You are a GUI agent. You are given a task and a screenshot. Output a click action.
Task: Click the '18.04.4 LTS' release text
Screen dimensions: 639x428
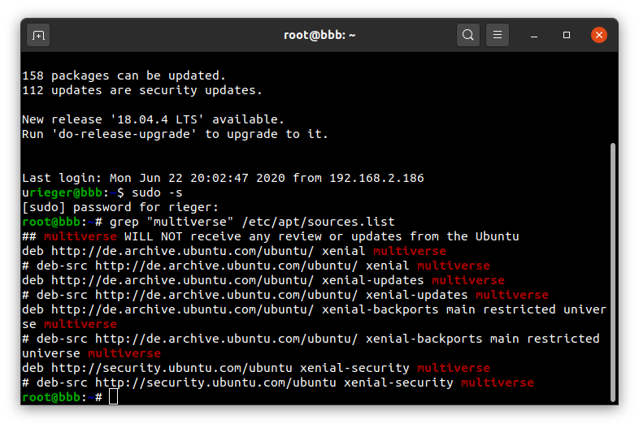pos(157,119)
